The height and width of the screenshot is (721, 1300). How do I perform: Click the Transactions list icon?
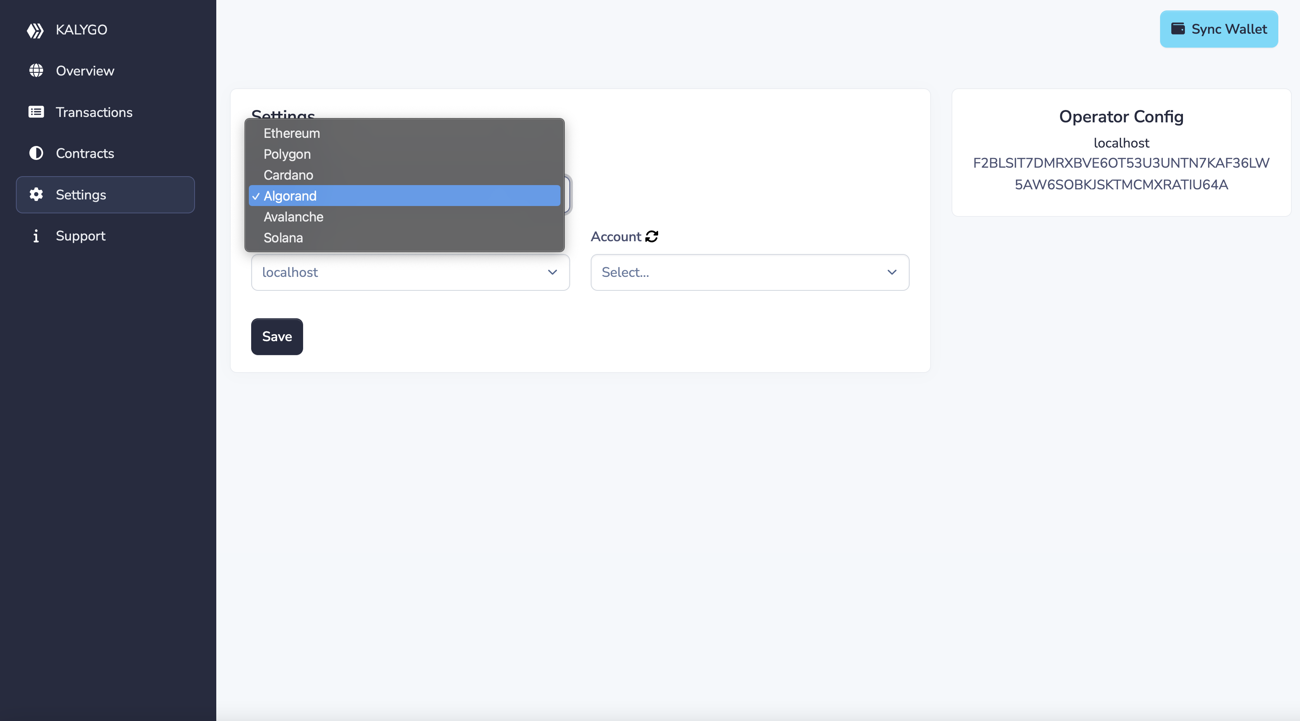(36, 112)
